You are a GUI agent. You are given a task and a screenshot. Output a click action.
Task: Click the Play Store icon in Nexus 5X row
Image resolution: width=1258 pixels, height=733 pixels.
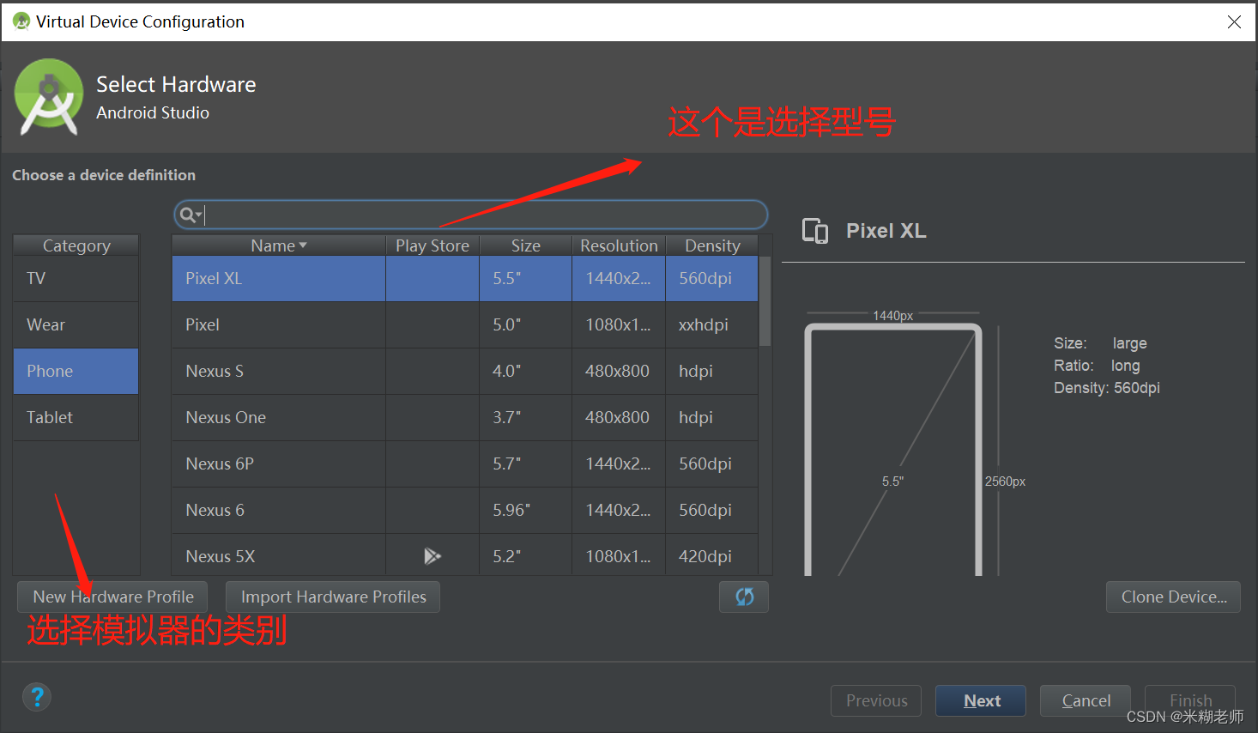(x=432, y=556)
